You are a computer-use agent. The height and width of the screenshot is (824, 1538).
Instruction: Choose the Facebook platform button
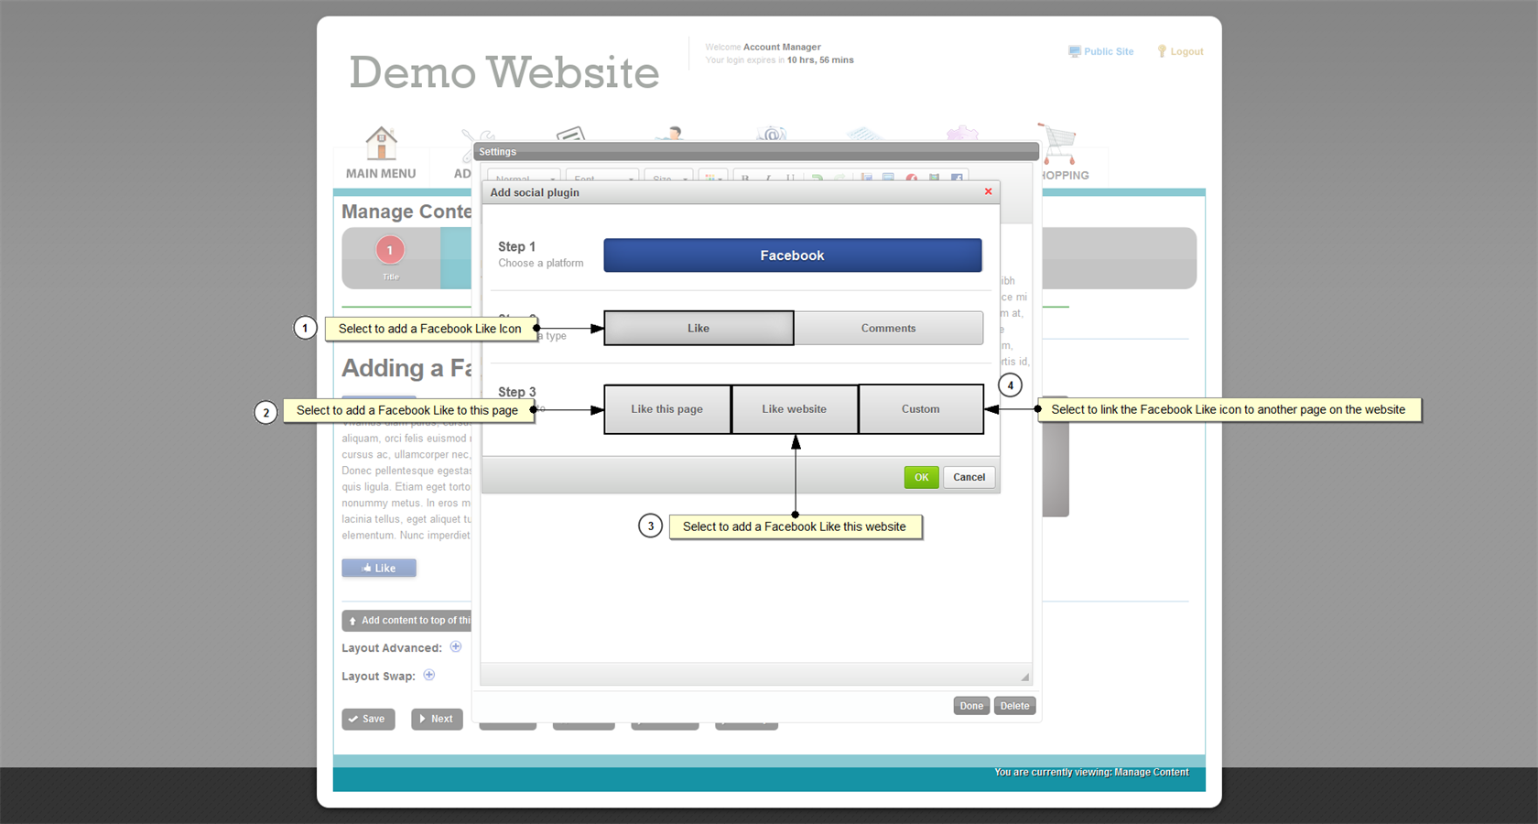coord(792,255)
